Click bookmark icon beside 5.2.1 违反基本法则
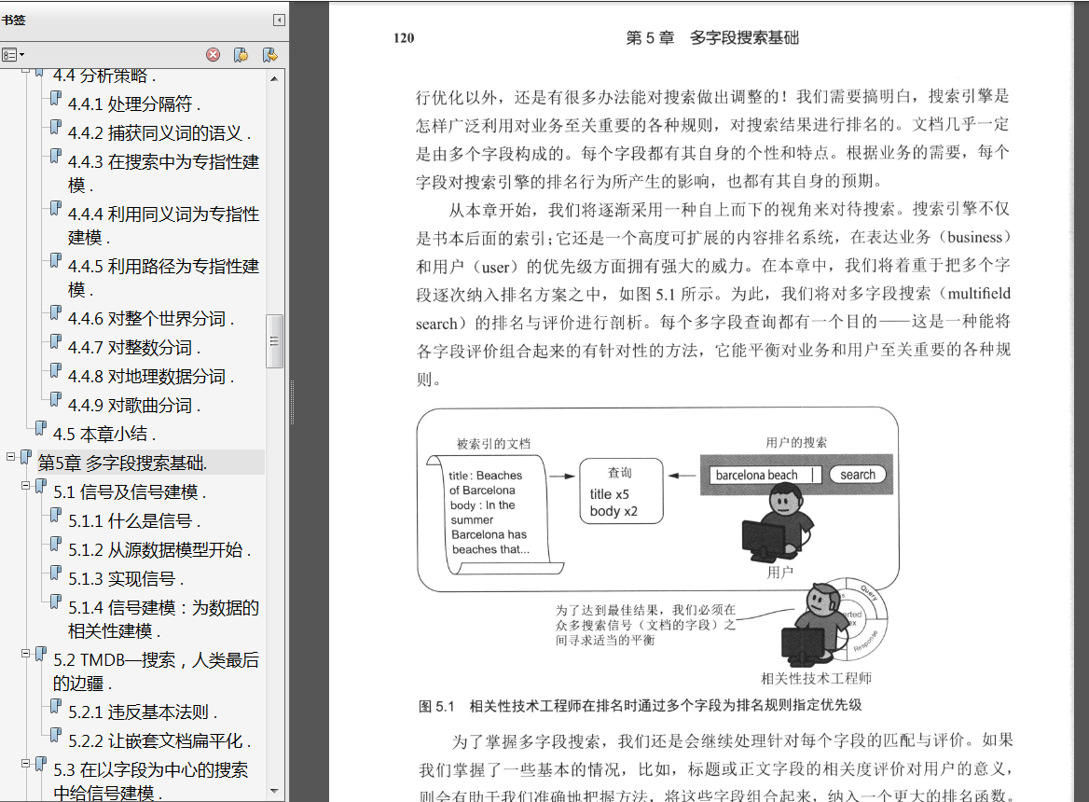 (56, 707)
